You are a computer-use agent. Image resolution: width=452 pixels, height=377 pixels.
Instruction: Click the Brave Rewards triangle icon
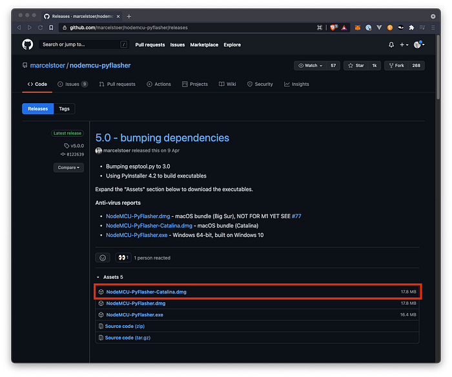344,28
